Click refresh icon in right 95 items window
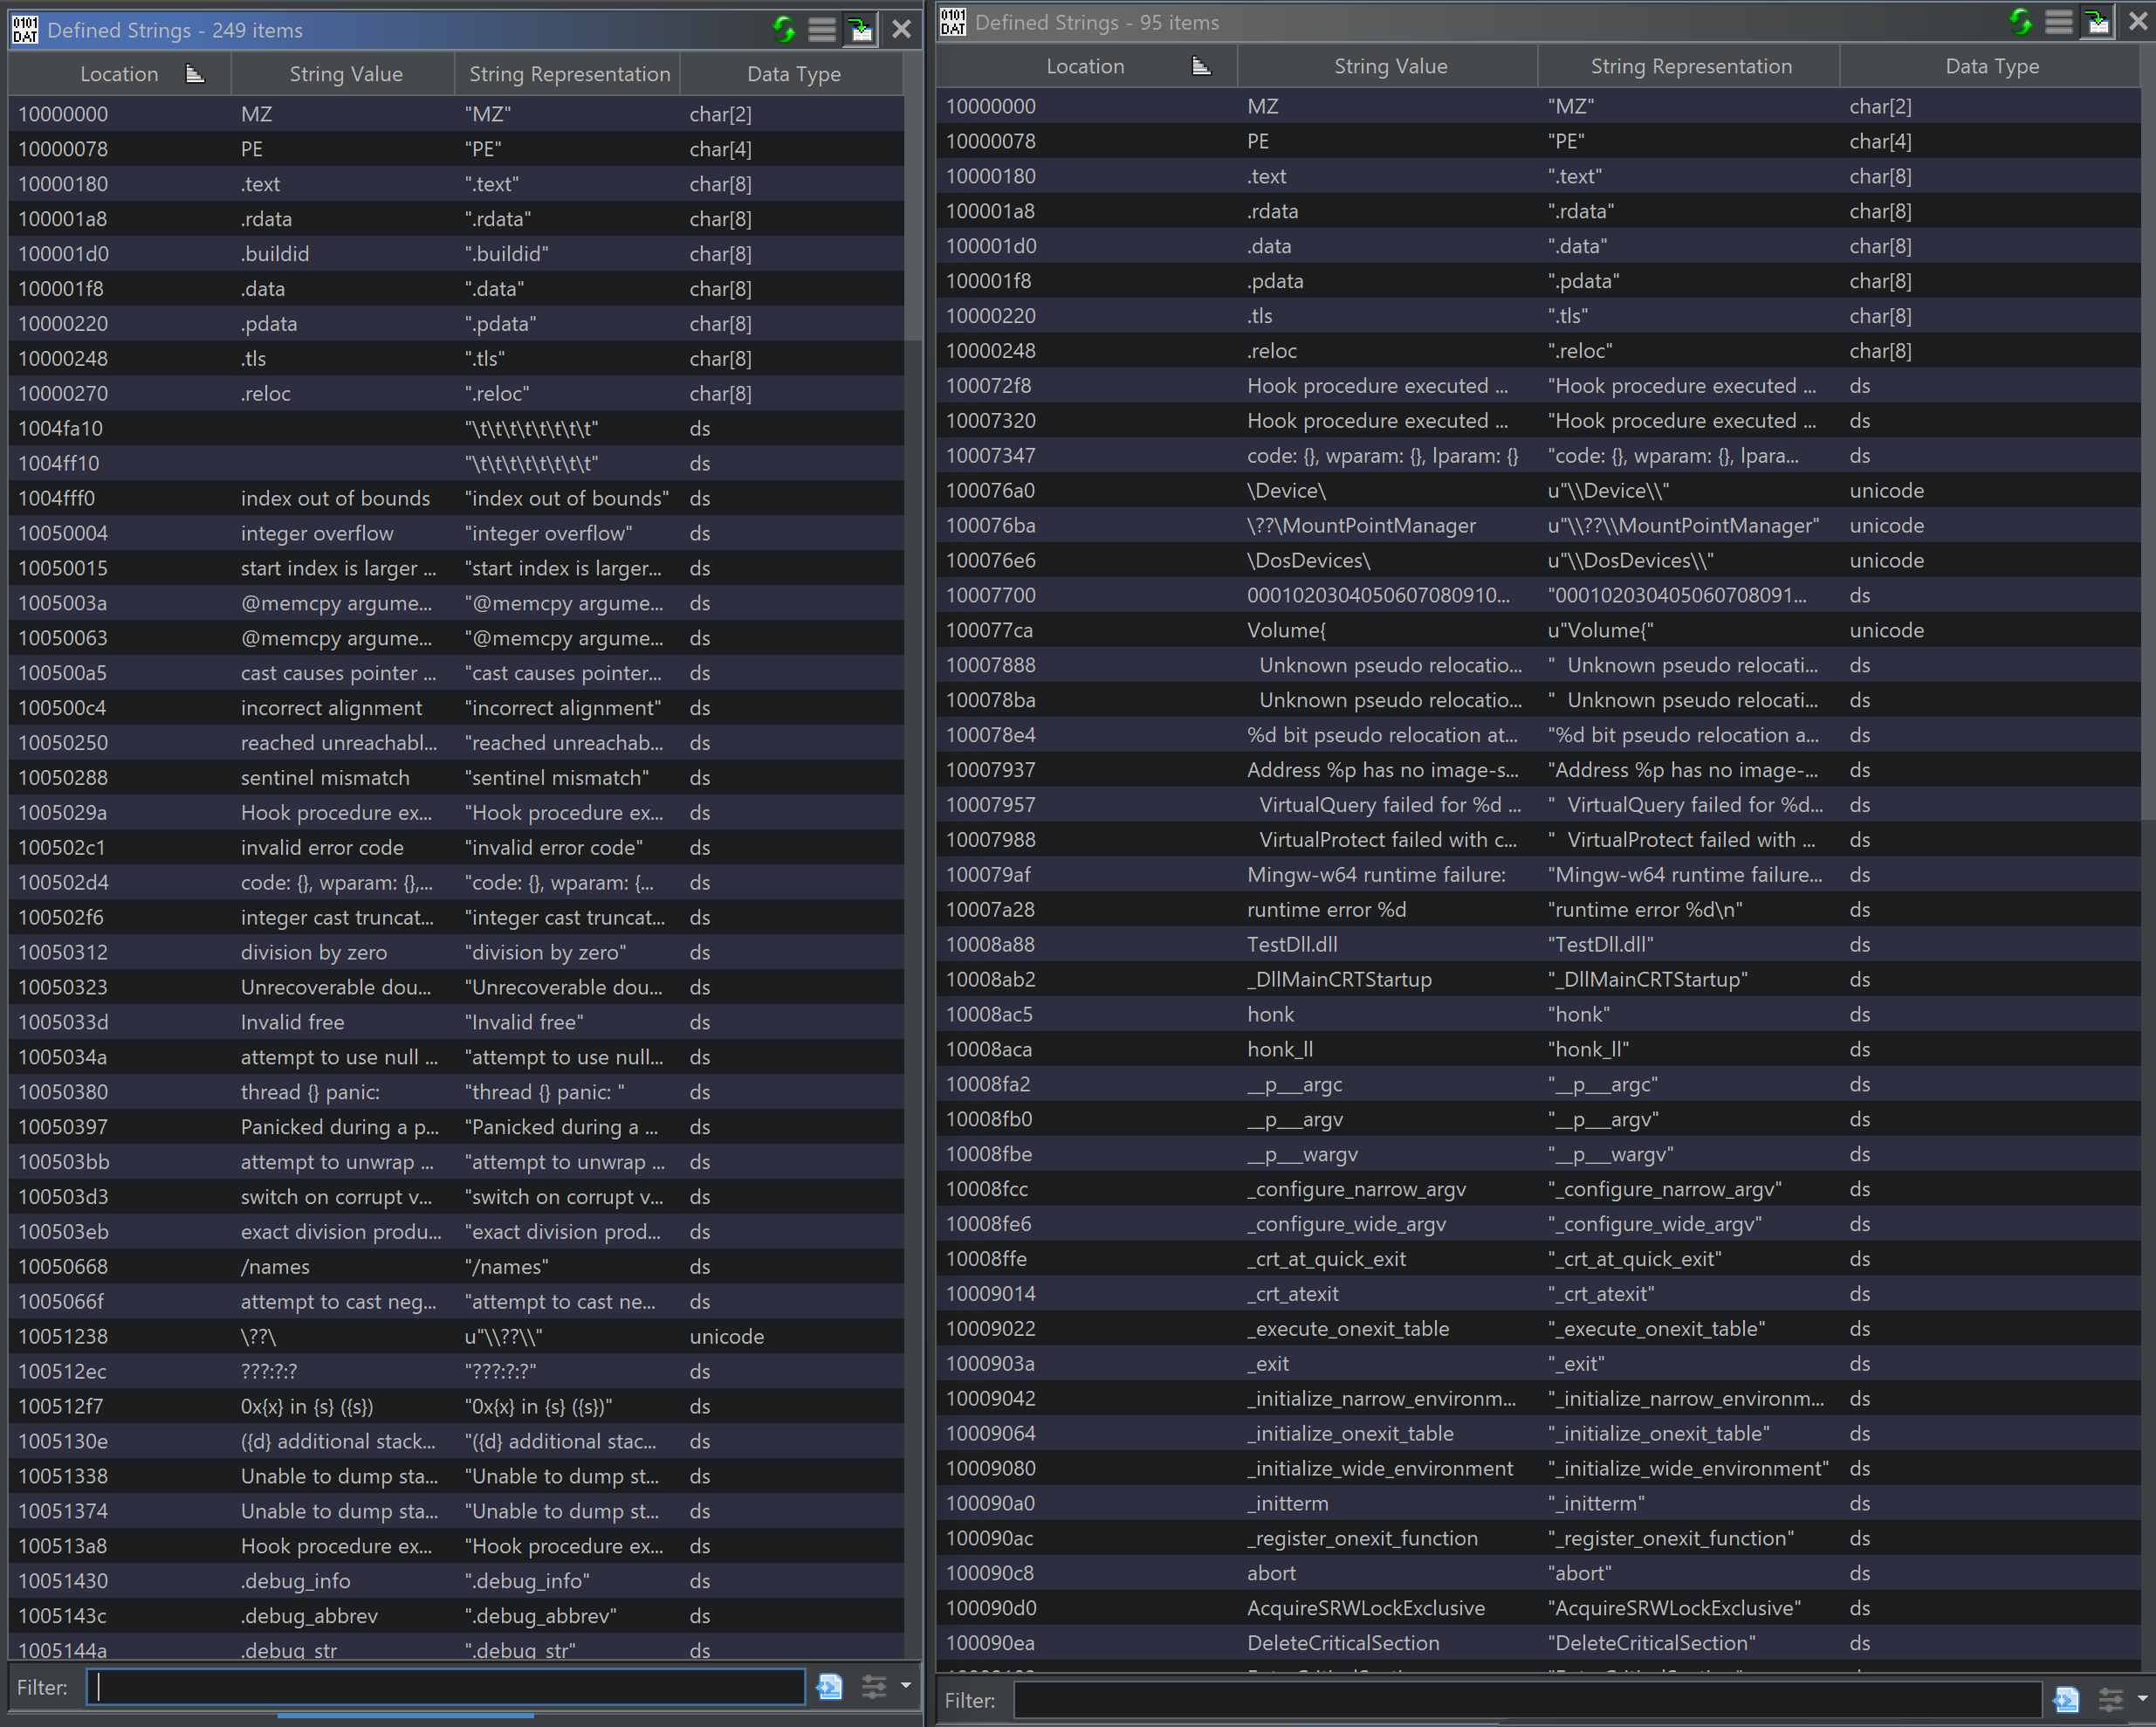This screenshot has width=2156, height=1727. click(2021, 22)
